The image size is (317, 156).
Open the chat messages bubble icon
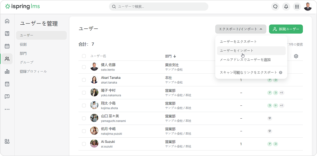(275, 7)
